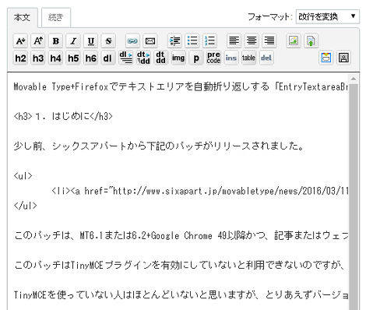This screenshot has width=366, height=310.
Task: Insert email link with envelope icon
Action: click(x=150, y=41)
